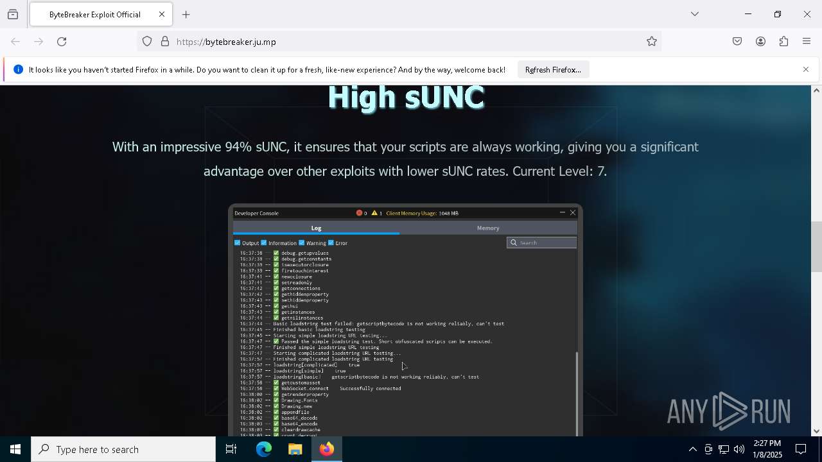Close the ByteBreaker Exploit Official tab
Viewport: 822px width, 462px height.
pyautogui.click(x=162, y=14)
